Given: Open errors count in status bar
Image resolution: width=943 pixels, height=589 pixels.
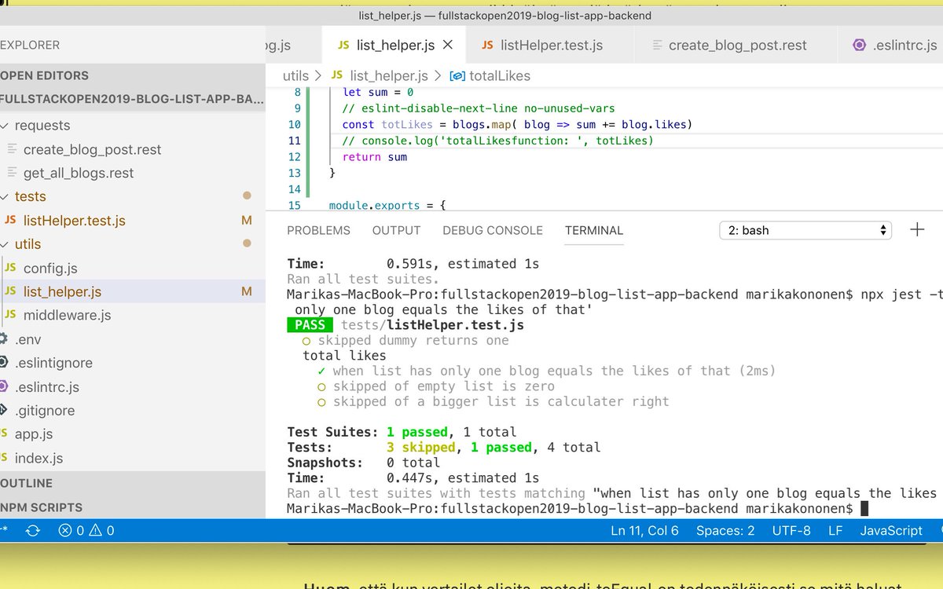Looking at the screenshot, I should 72,531.
